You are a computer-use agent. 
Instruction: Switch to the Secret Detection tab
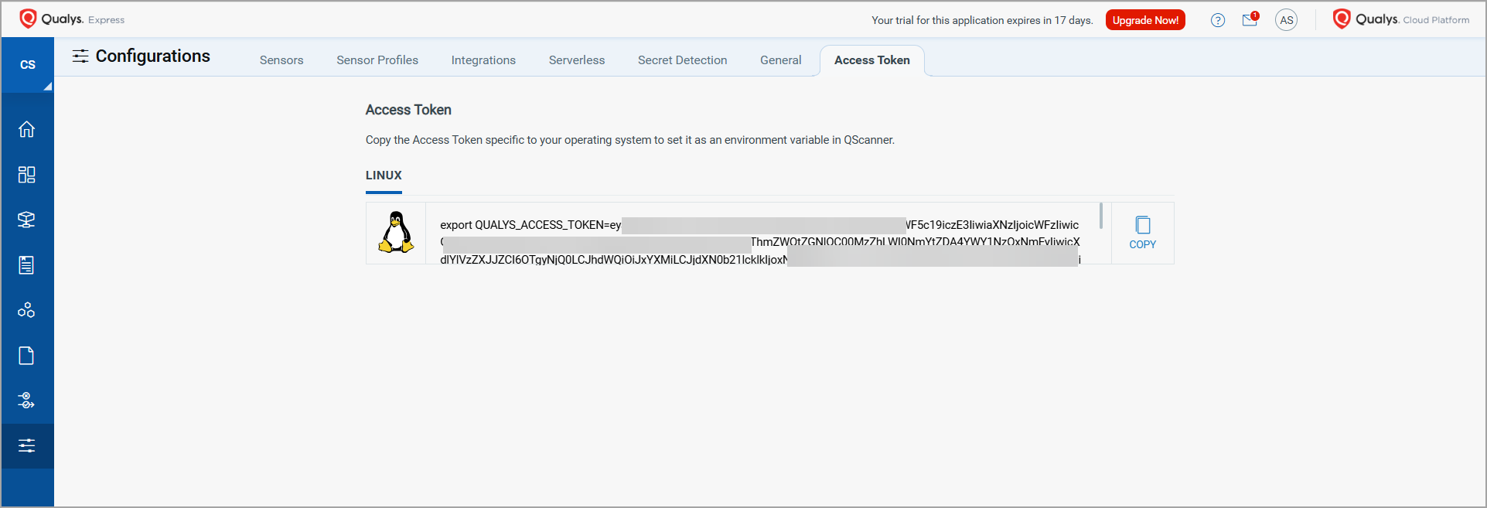click(683, 60)
